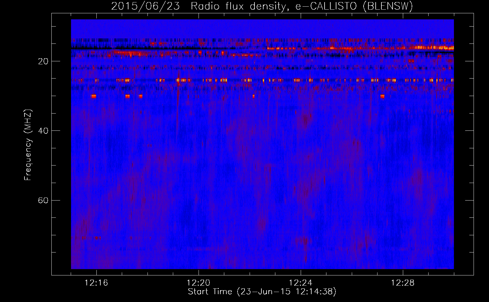The width and height of the screenshot is (489, 302).
Task: Click the 'Start Time (23-Jun-15 12:14:38)' label
Action: pyautogui.click(x=262, y=292)
